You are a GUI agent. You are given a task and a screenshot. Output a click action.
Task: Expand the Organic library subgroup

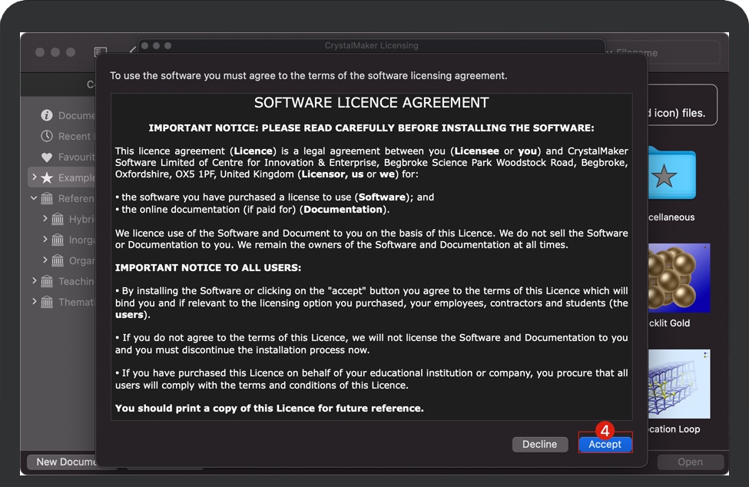45,260
